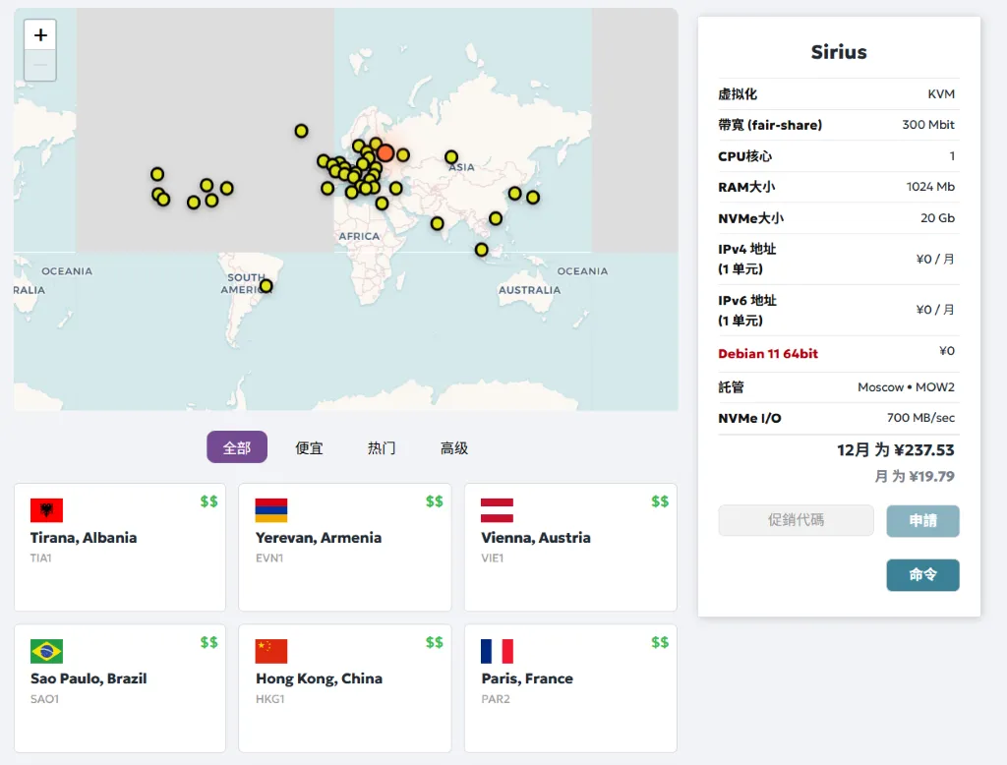This screenshot has width=1007, height=765.
Task: Click the Austria flag icon
Action: [497, 510]
